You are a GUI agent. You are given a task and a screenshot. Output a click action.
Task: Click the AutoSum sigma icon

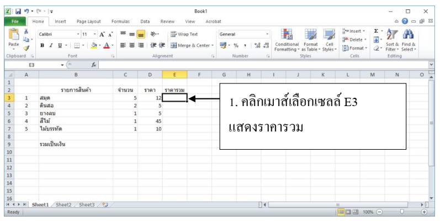click(x=375, y=31)
